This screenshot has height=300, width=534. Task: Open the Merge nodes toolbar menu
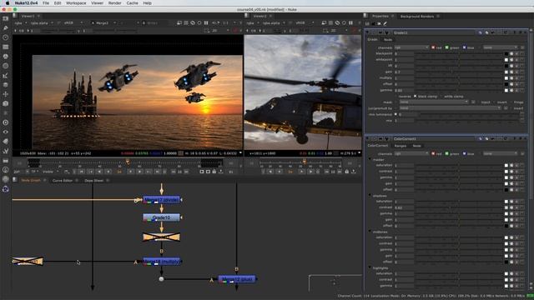[x=6, y=85]
